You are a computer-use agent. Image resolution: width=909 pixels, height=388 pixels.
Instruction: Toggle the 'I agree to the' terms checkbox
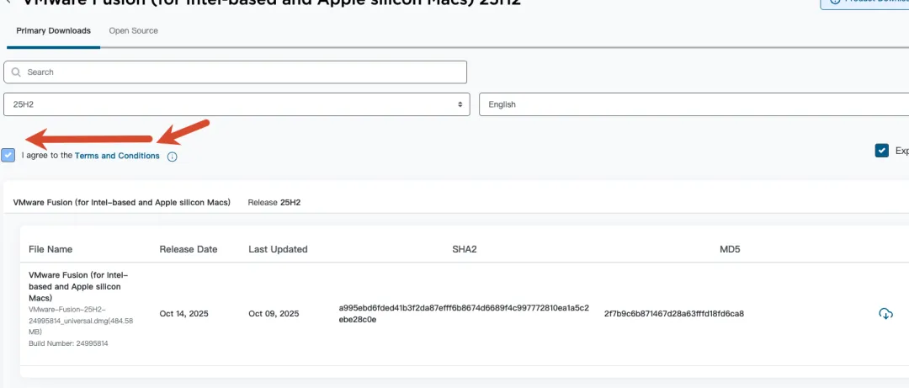8,155
